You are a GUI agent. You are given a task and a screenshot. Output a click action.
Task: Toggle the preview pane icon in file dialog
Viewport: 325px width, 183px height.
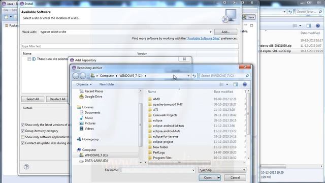(236, 84)
